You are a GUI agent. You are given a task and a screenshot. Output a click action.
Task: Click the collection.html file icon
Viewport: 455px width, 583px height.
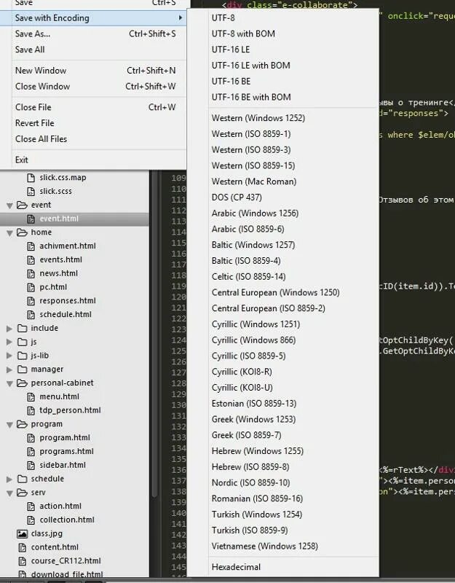point(31,520)
